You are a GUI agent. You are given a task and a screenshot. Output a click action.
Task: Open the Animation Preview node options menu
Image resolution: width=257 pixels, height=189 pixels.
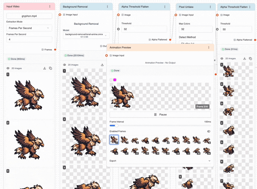[x=209, y=47]
